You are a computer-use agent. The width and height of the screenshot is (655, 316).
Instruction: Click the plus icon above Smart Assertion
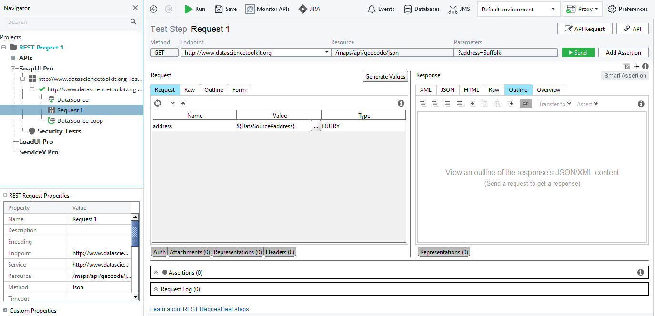click(x=636, y=67)
